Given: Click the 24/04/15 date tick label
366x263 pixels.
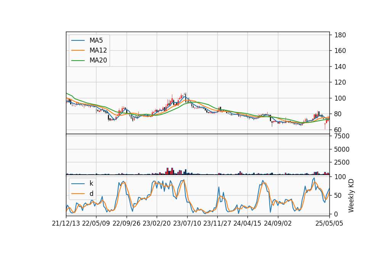Looking at the screenshot, I should coord(247,224).
